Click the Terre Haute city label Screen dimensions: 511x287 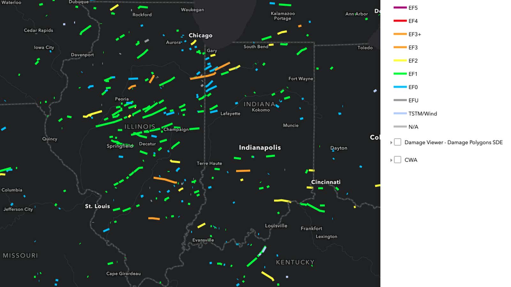click(x=209, y=163)
